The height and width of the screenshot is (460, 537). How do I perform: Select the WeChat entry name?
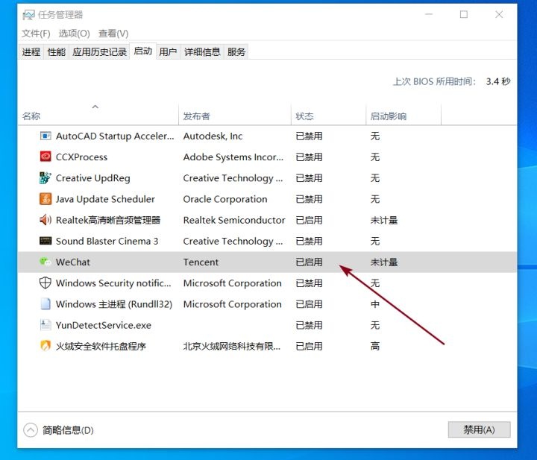point(73,262)
